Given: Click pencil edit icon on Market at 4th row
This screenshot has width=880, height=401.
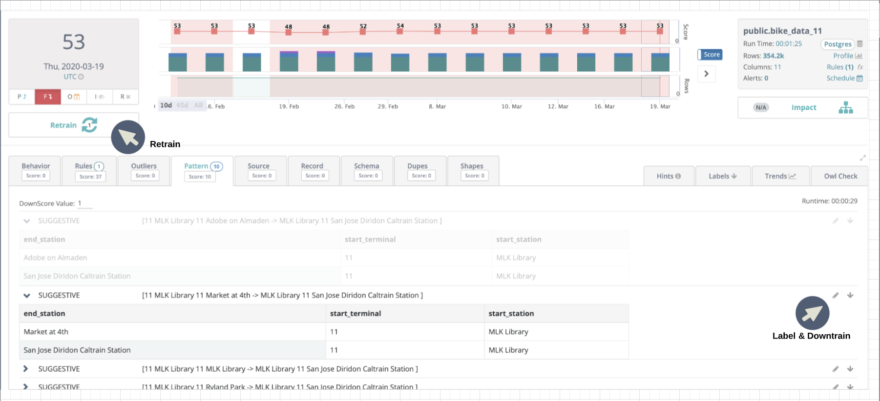Looking at the screenshot, I should pos(836,295).
